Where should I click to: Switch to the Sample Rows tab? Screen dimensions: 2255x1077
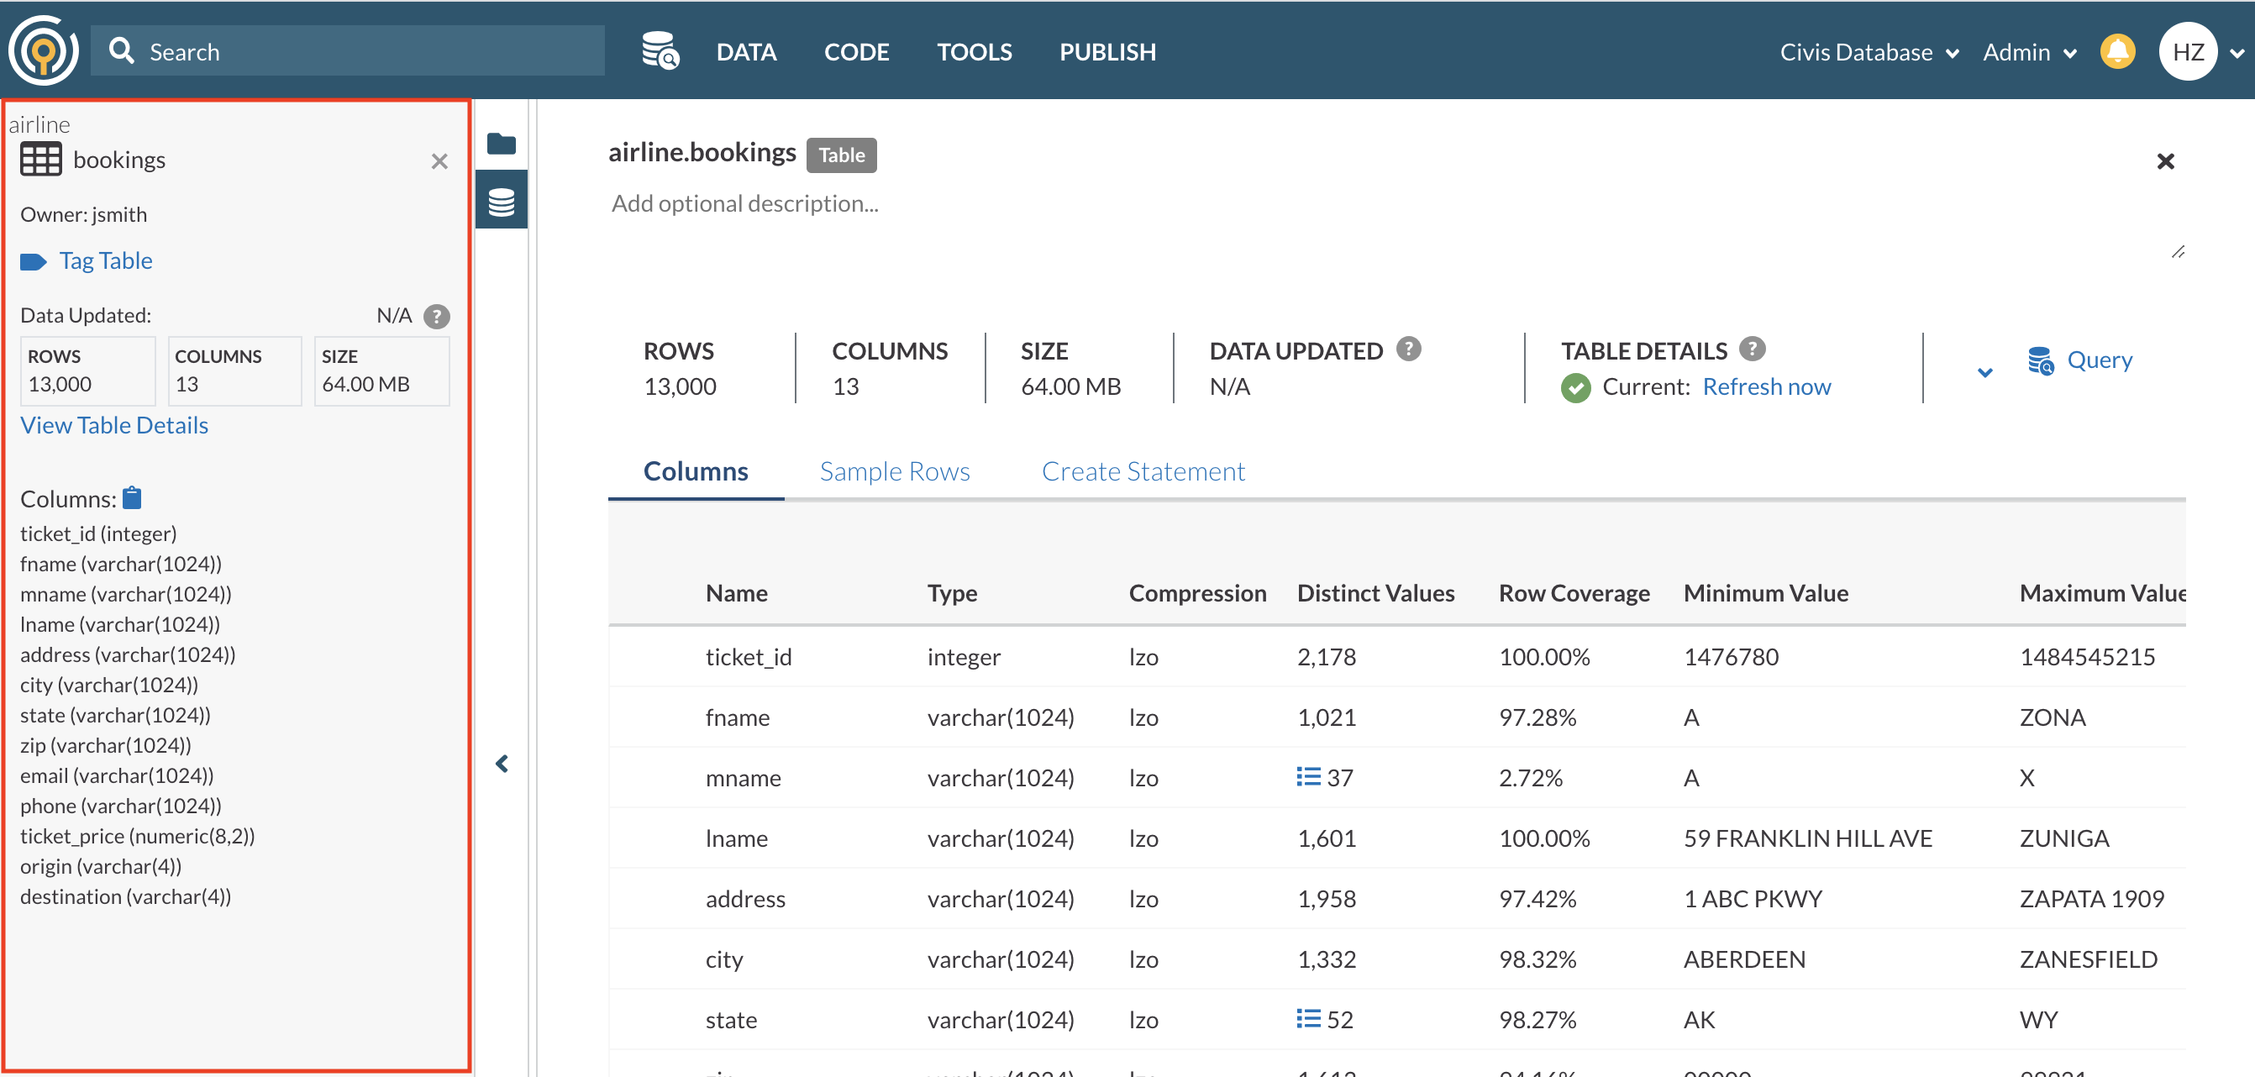(894, 470)
